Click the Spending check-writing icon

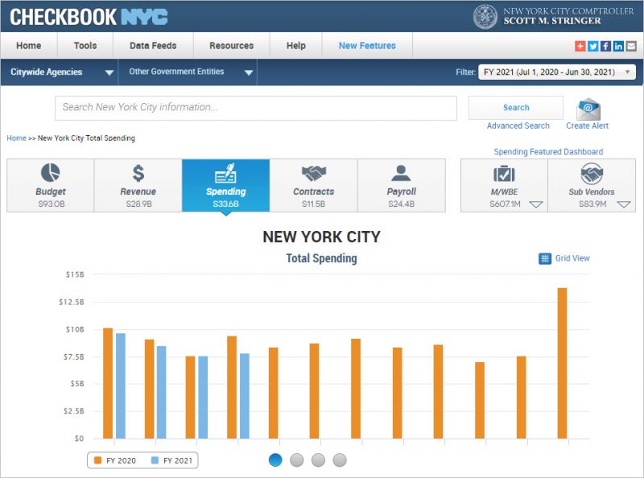point(225,172)
